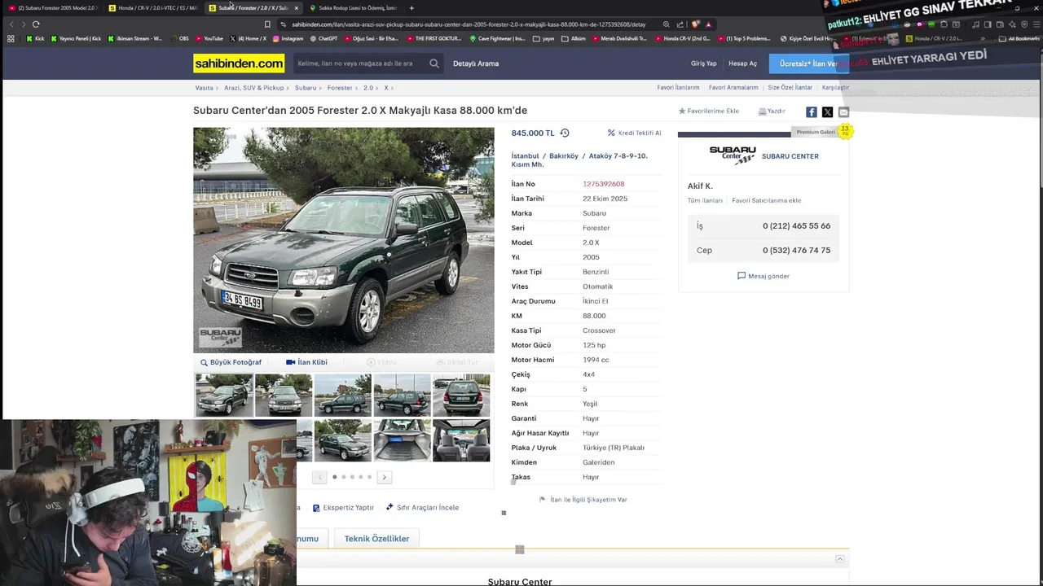Switch to Honda CR-V browser tab
Screen dimensions: 1043x586
pos(153,8)
